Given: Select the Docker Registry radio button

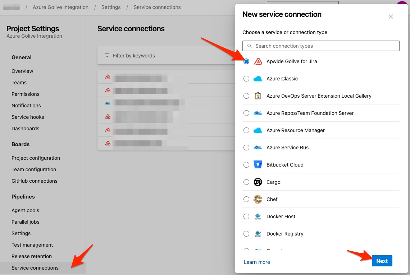Looking at the screenshot, I should 246,234.
